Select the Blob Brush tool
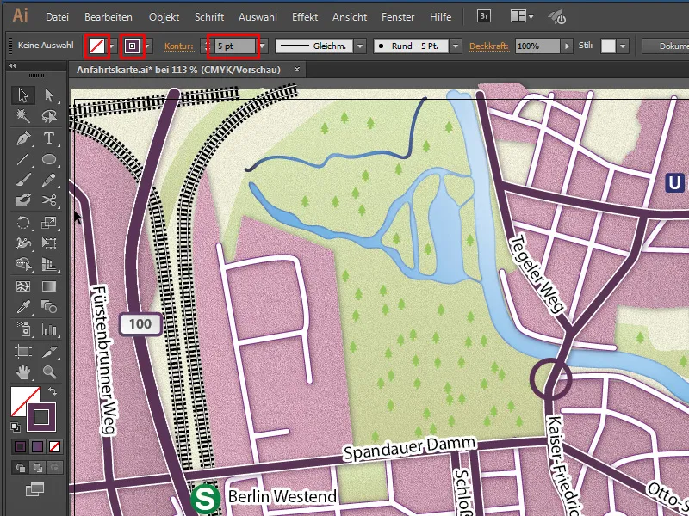This screenshot has height=516, width=689. tap(23, 200)
